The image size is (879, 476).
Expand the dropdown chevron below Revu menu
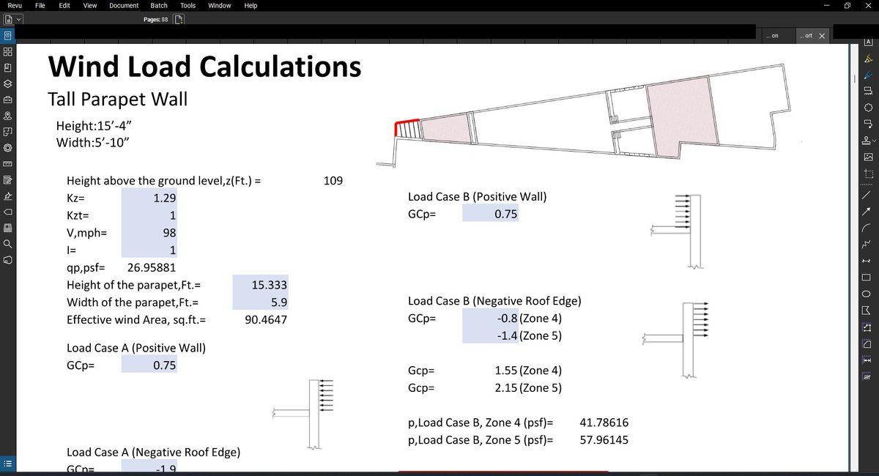(x=17, y=19)
